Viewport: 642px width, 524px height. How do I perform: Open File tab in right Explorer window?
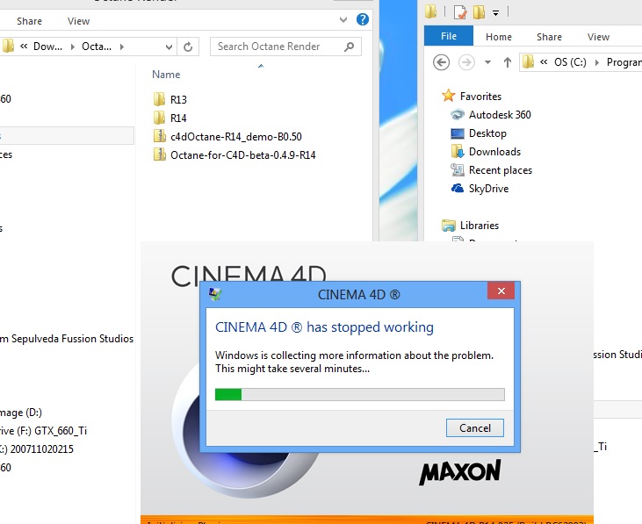pos(448,36)
